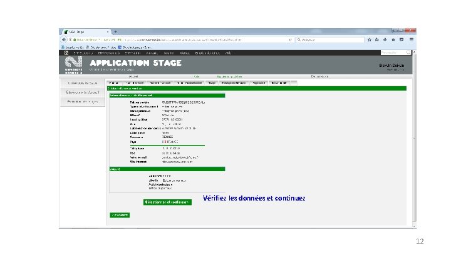Open the bookmarks list icon beside the star
This screenshot has width=451, height=253.
(377, 40)
